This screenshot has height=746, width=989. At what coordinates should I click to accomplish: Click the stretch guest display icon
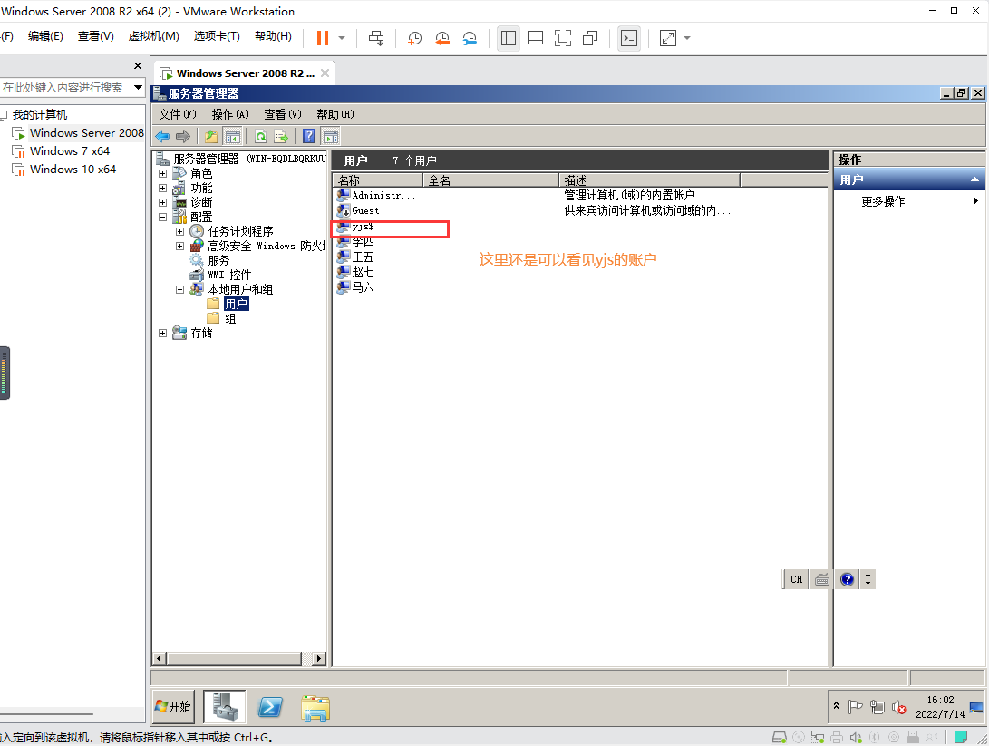668,38
